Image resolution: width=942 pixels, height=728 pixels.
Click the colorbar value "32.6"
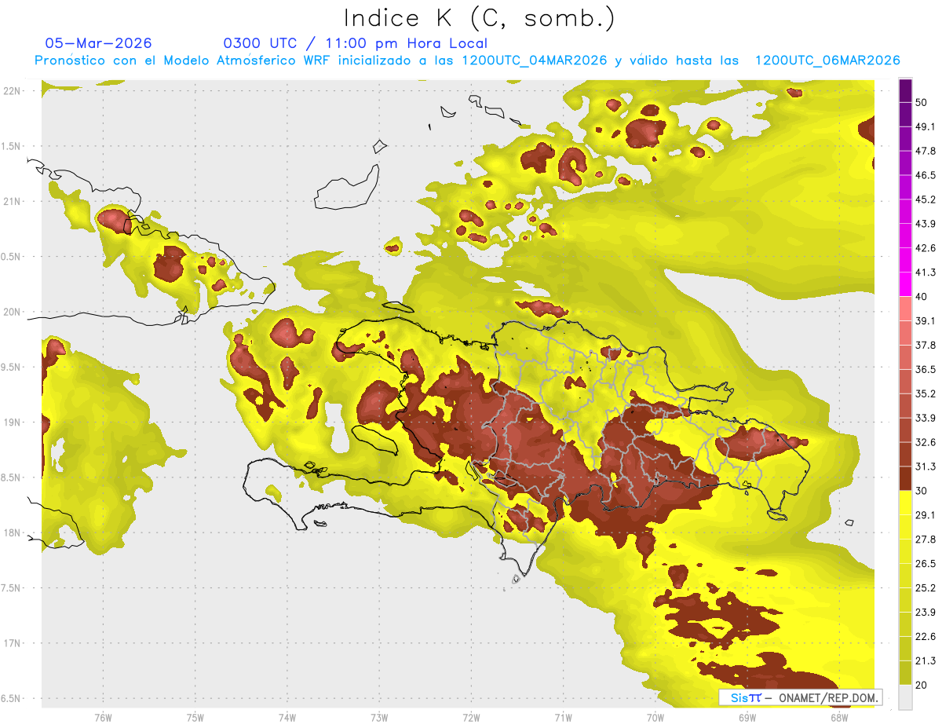[x=926, y=442]
